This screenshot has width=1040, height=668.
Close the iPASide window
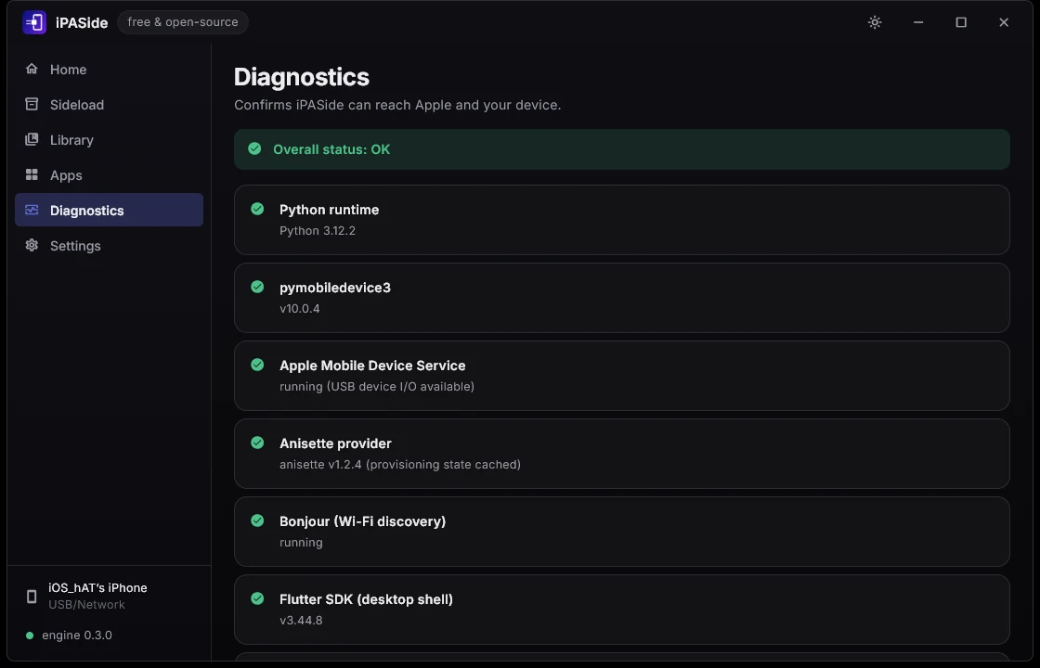coord(1004,22)
